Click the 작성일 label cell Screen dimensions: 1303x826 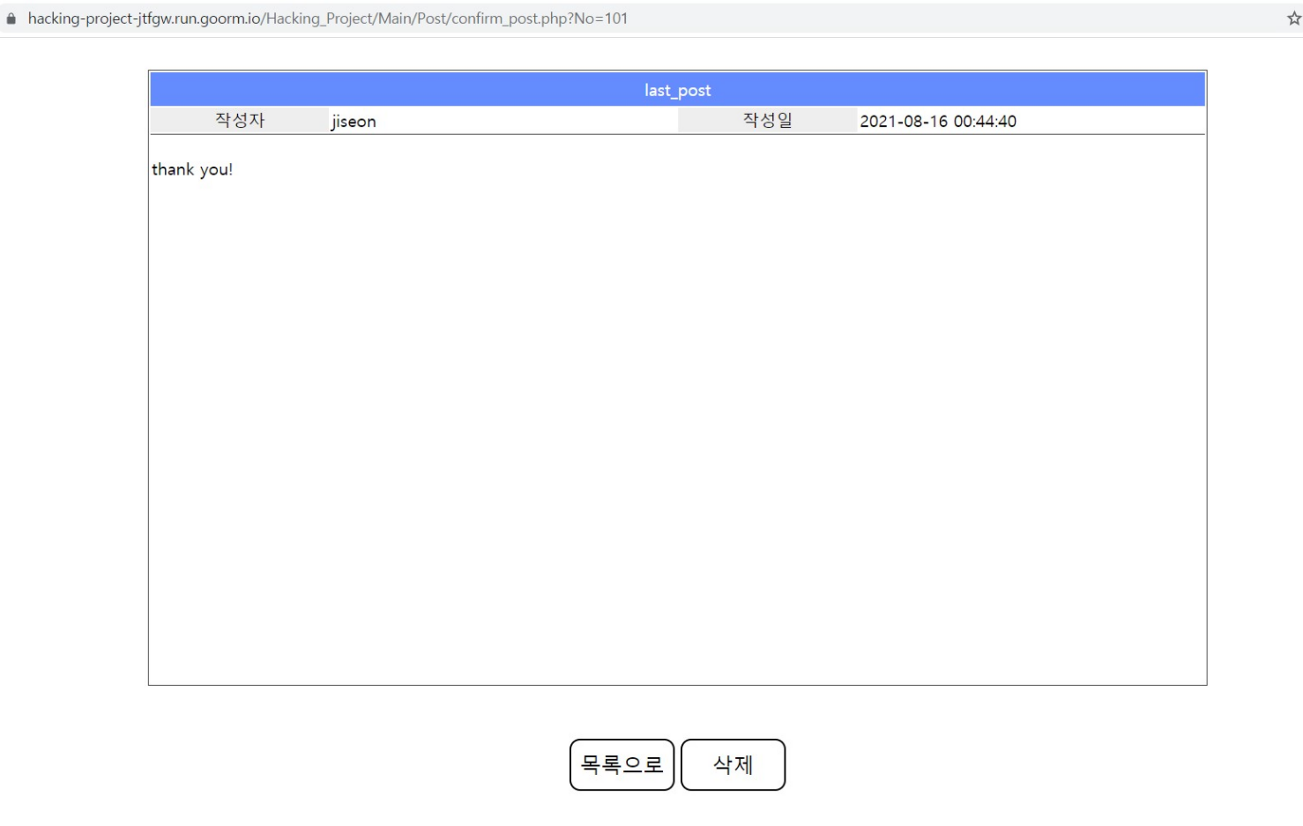767,120
